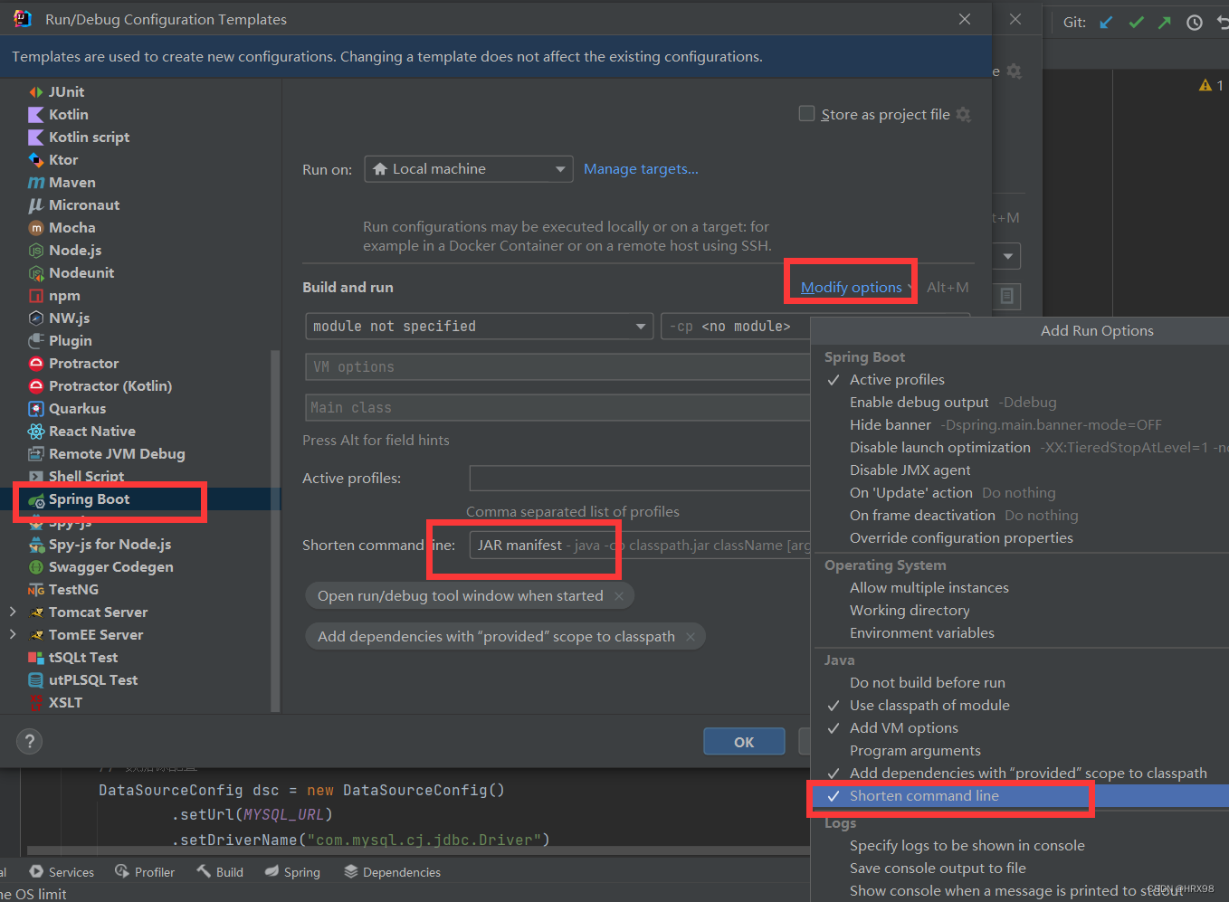Click gear icon beside Store as project file
This screenshot has width=1229, height=902.
[x=963, y=115]
